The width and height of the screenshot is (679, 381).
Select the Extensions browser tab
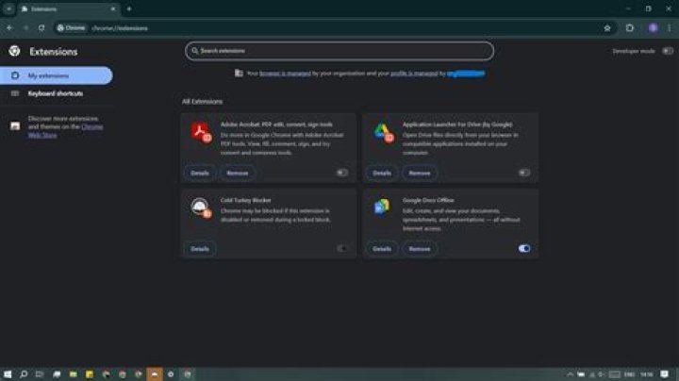pos(69,8)
